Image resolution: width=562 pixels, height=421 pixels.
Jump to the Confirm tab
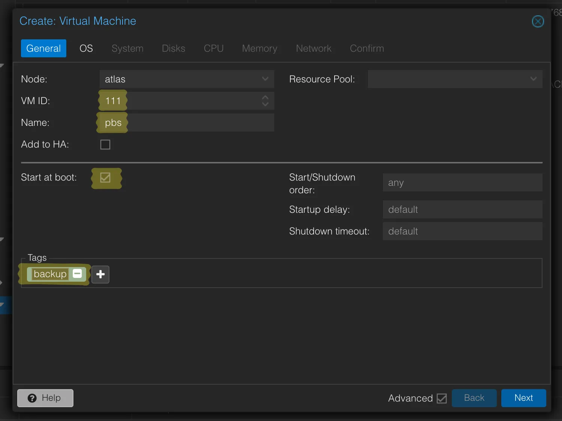367,48
